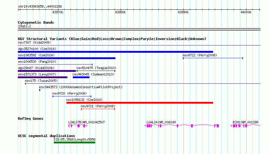The width and height of the screenshot is (269, 154).
Task: Click the '%ID:95.3568|Length:5858' label
Action: pos(74,139)
